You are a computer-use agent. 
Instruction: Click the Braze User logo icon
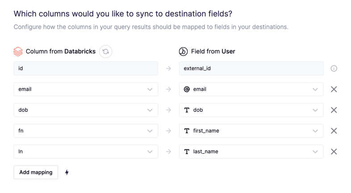(183, 52)
